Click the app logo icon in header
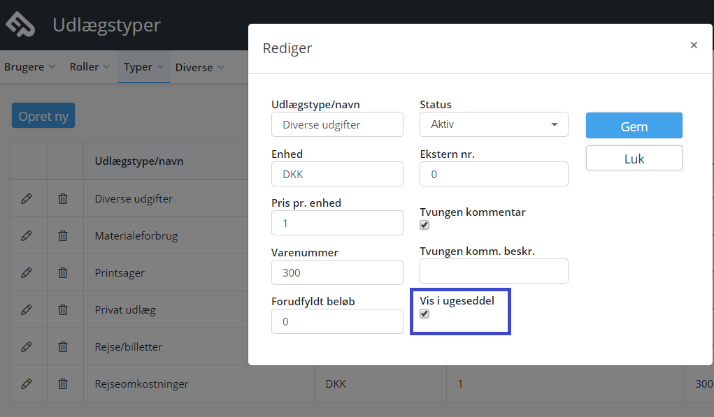 point(20,24)
